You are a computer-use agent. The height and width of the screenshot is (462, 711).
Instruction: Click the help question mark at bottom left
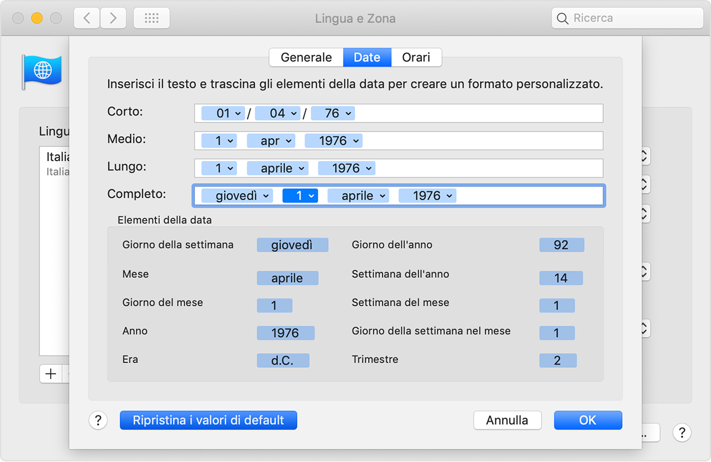pos(98,420)
